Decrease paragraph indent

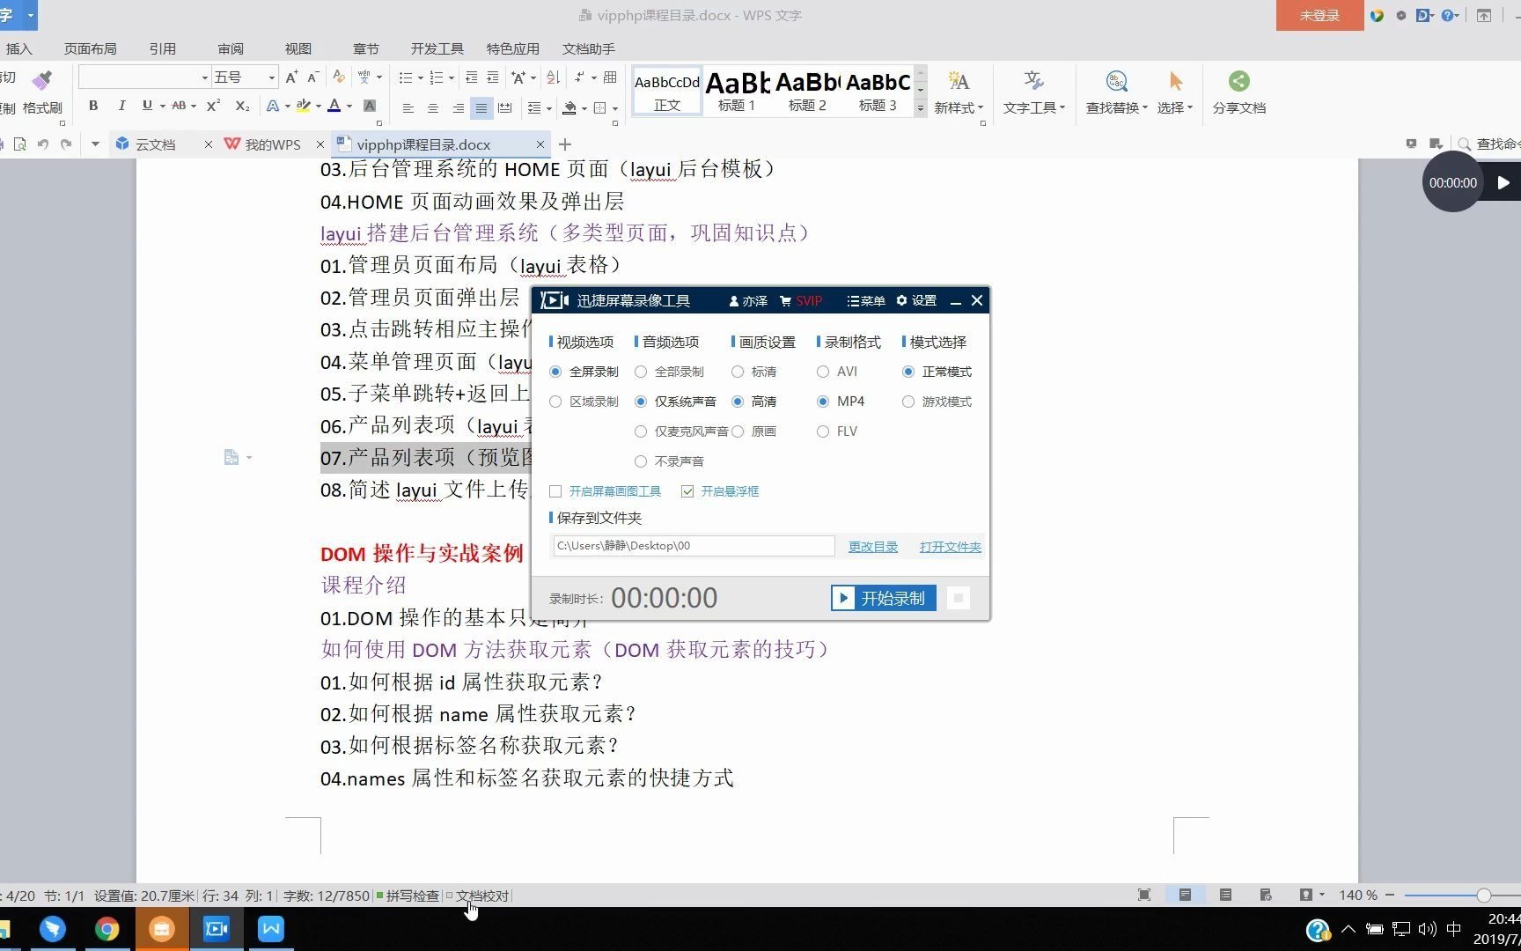(472, 77)
